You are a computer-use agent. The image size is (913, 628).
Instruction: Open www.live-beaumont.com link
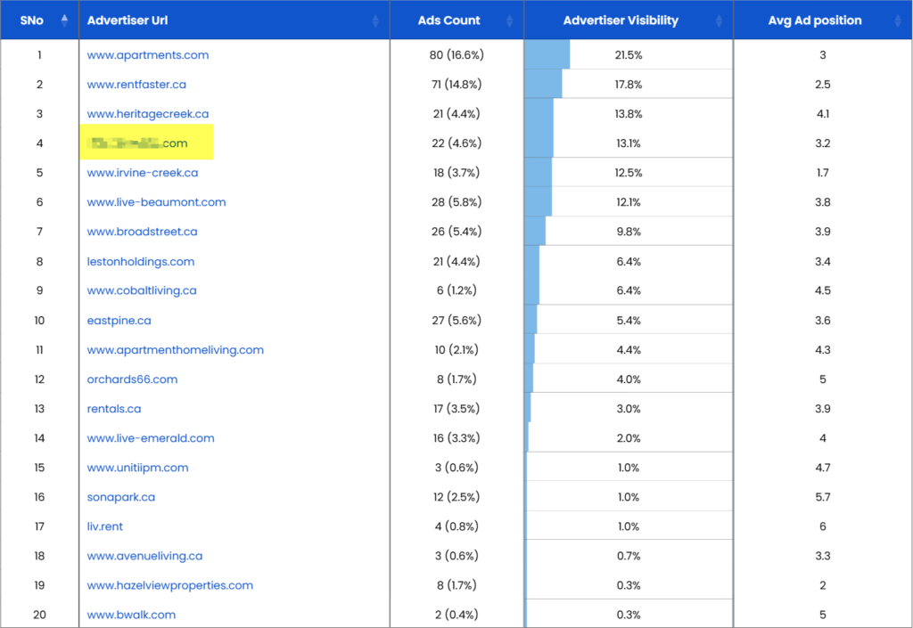click(157, 202)
